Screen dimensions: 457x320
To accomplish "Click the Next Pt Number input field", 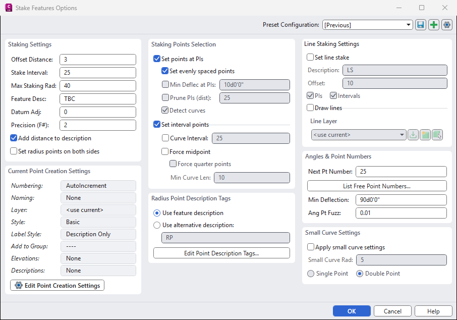I will point(401,172).
